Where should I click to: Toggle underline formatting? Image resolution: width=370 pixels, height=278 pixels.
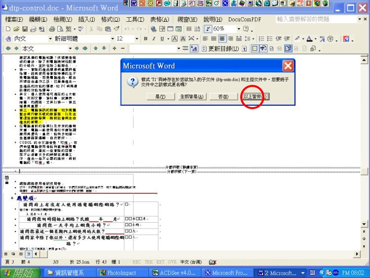click(162, 39)
